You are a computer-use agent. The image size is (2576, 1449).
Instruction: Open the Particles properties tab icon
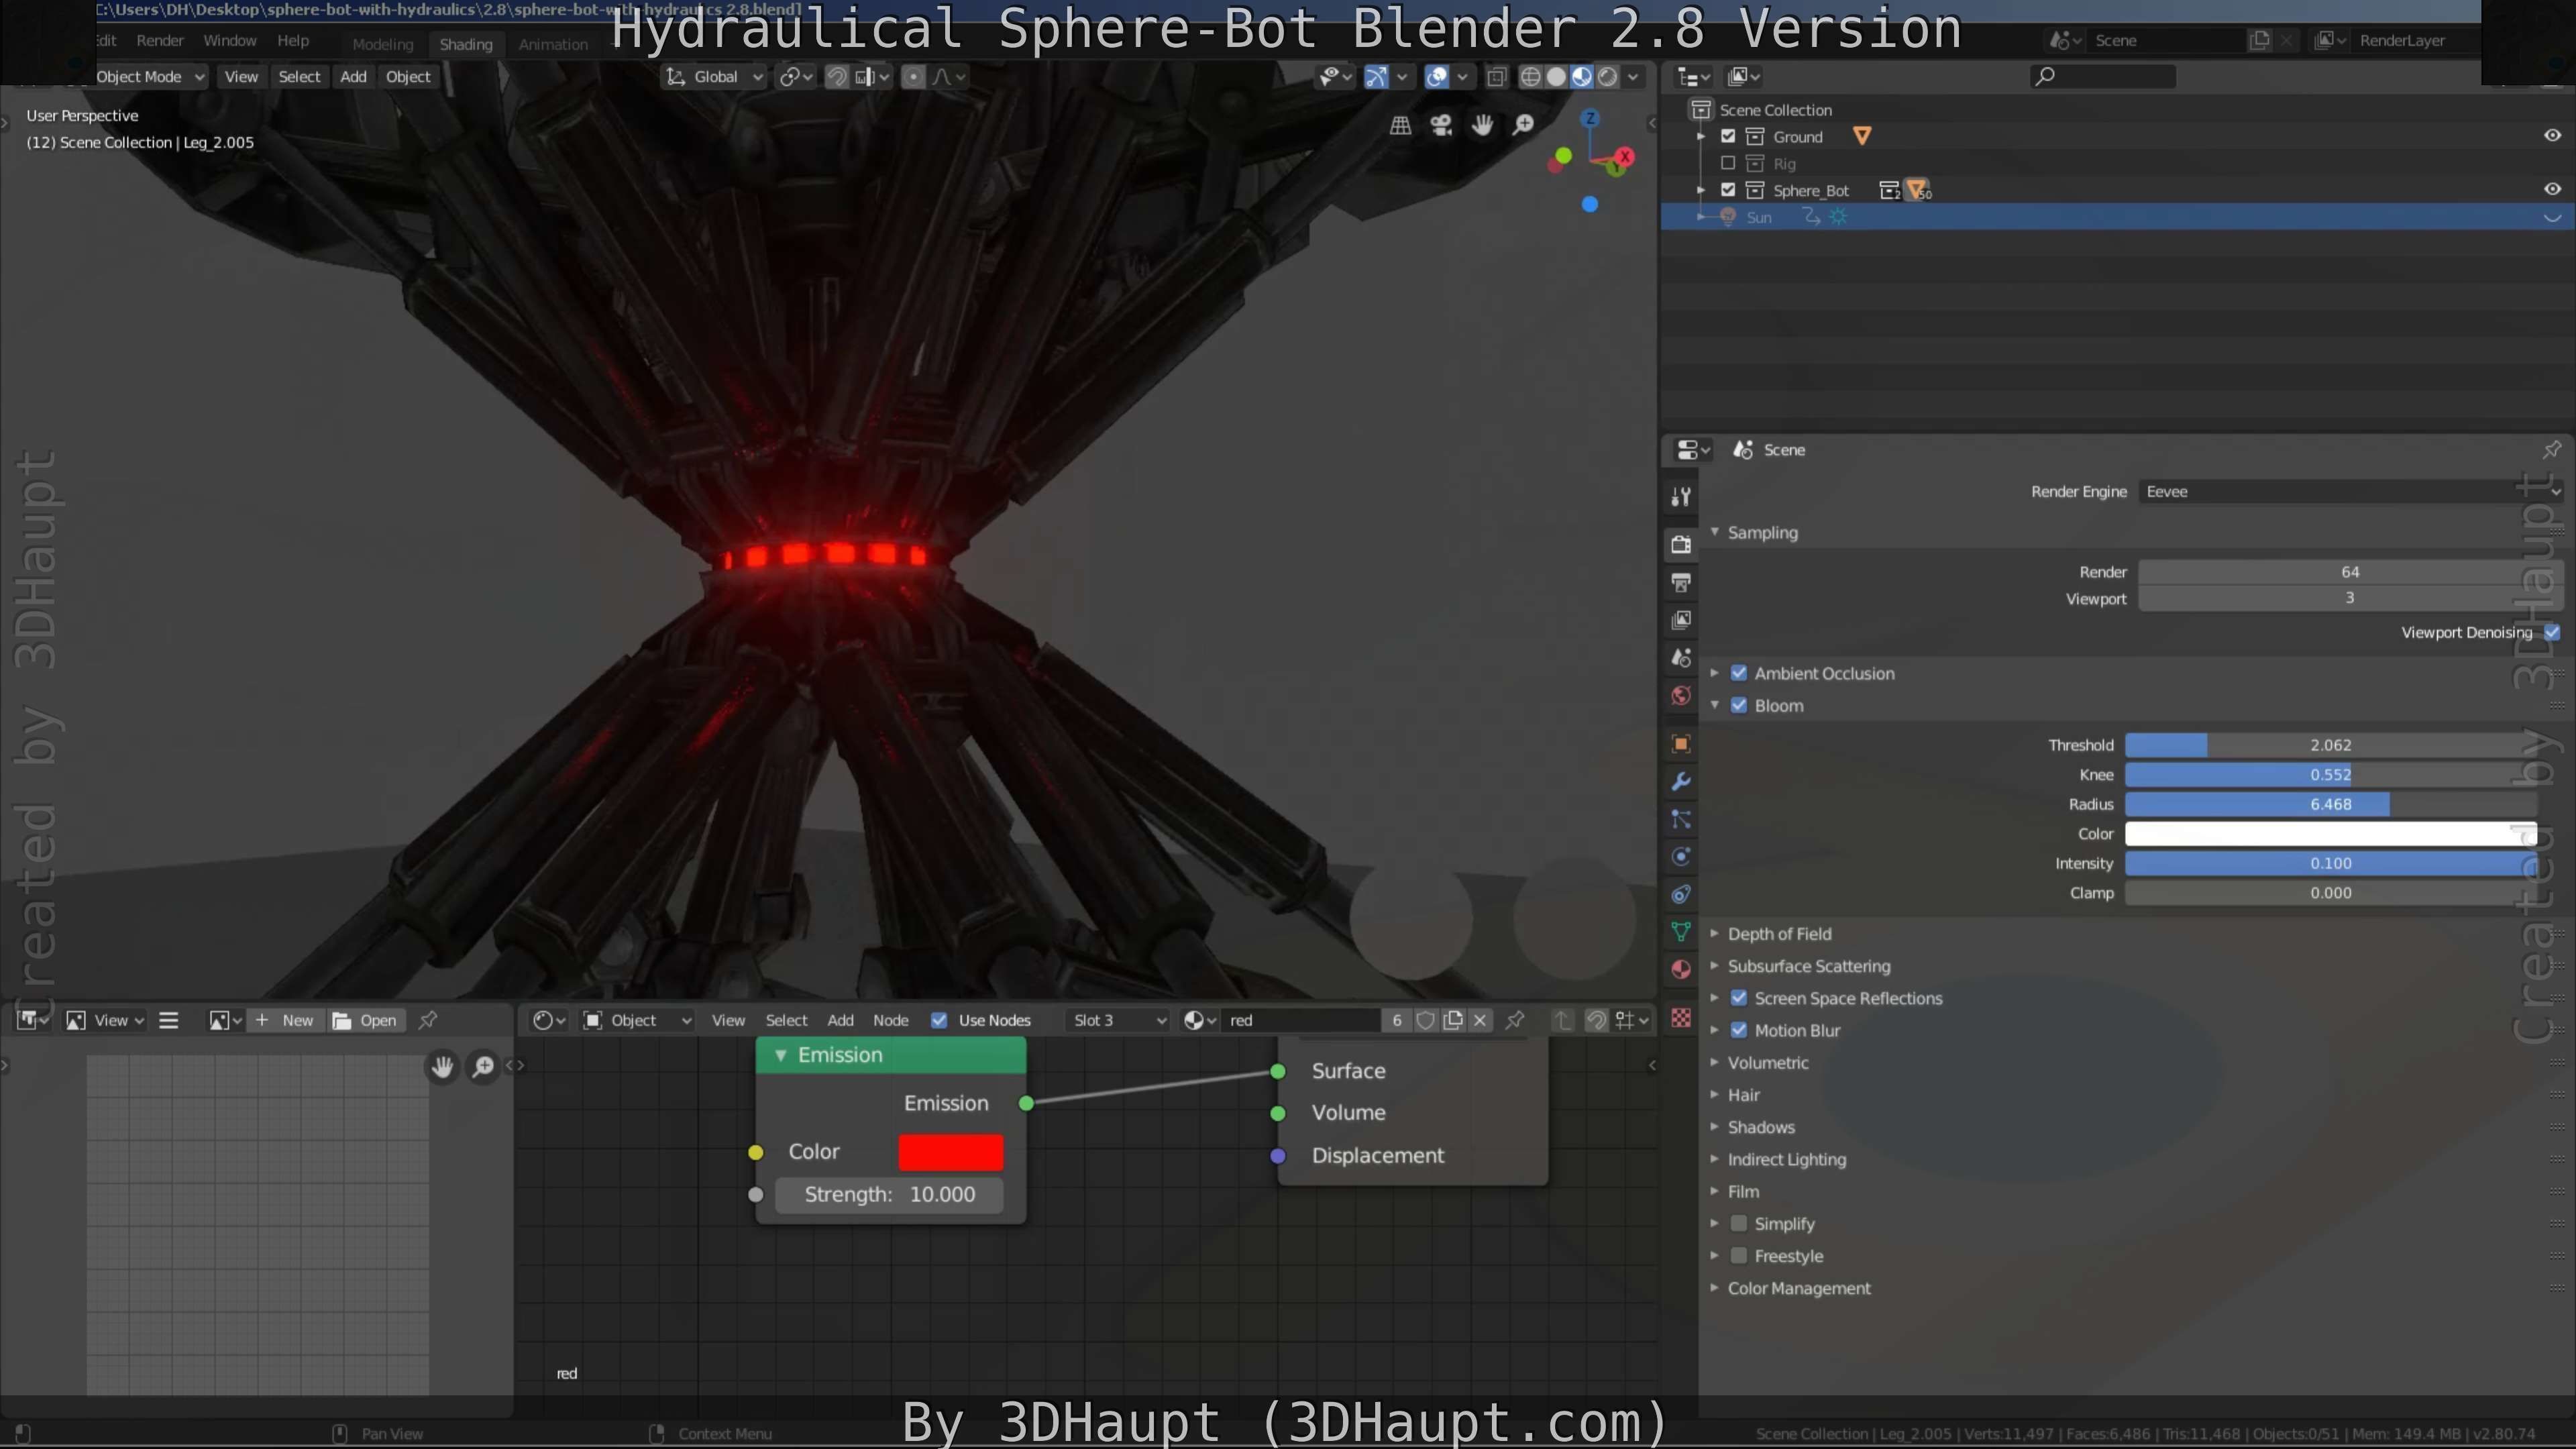tap(1681, 819)
